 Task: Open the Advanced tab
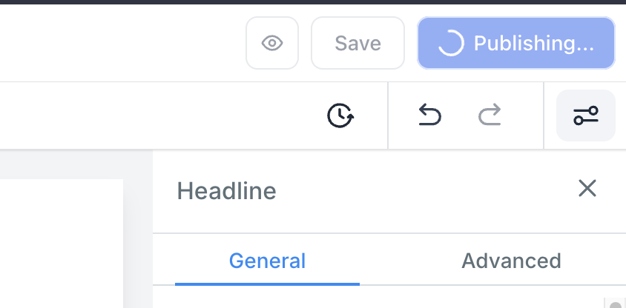(x=511, y=261)
